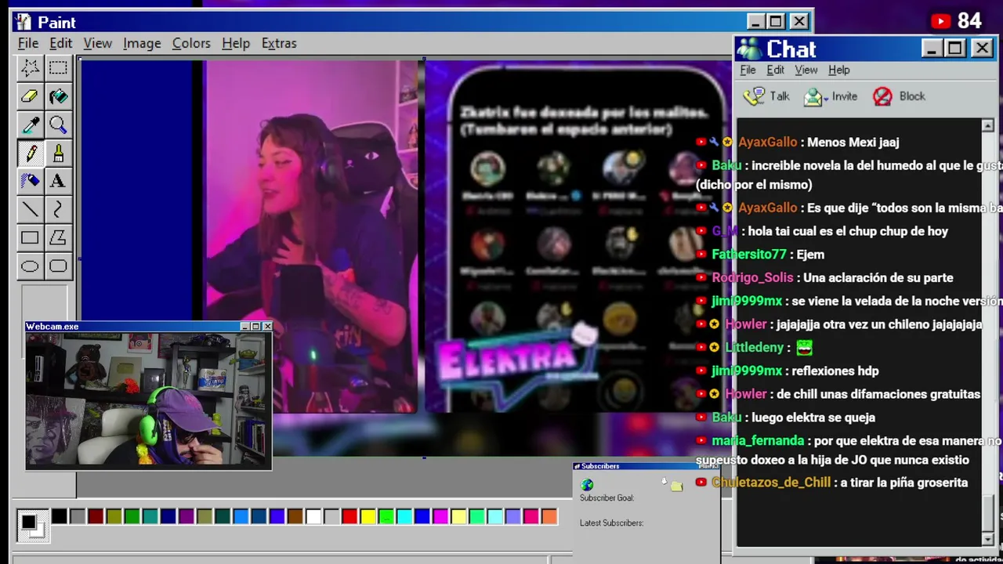
Task: Click the Block icon in Chat toolbar
Action: pyautogui.click(x=882, y=96)
